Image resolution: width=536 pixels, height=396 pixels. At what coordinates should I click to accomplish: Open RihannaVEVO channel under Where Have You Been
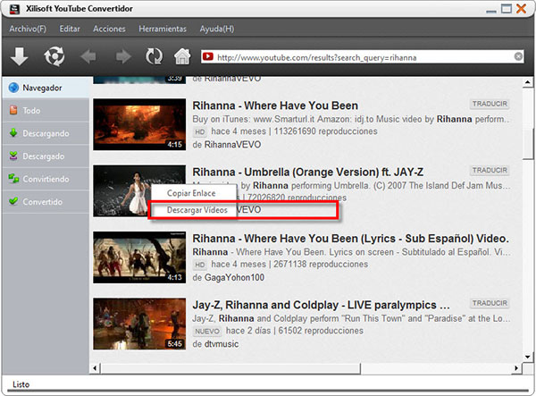tap(232, 145)
